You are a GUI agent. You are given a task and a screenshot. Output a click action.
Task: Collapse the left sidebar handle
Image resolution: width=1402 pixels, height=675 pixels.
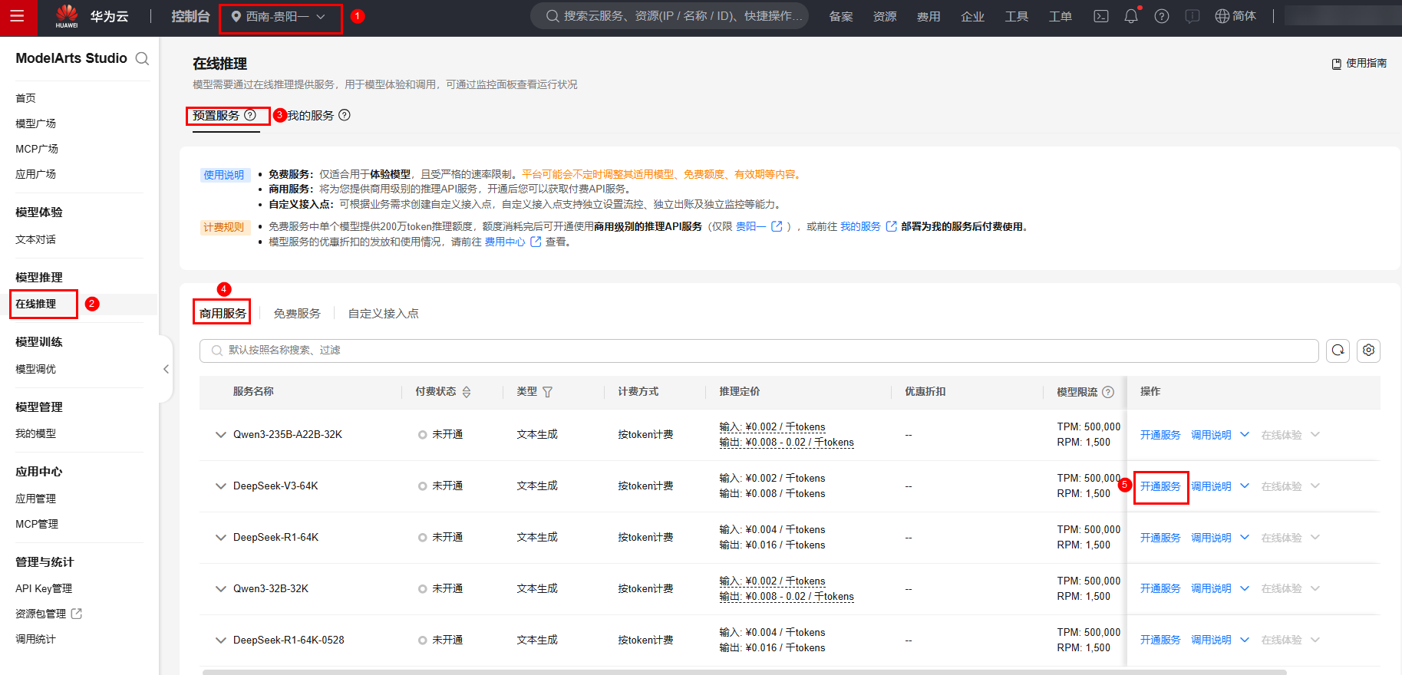pyautogui.click(x=166, y=369)
